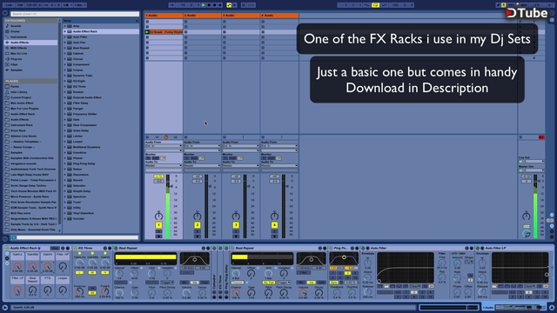Select the 3 Audio track header
The width and height of the screenshot is (557, 313).
pos(240,16)
